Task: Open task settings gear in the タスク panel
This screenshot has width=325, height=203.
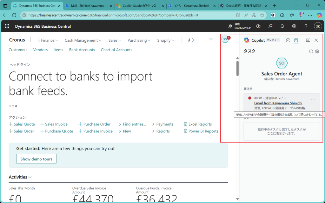Action: point(317,51)
